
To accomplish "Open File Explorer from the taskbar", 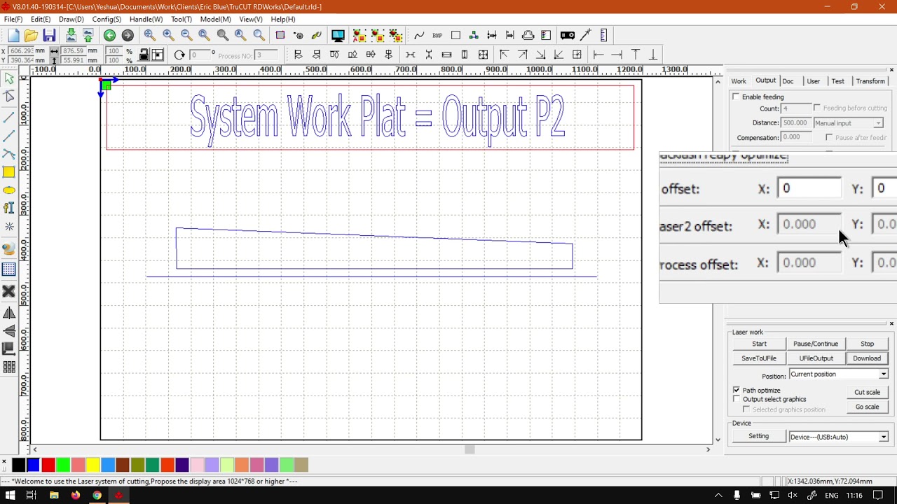I will click(x=54, y=496).
